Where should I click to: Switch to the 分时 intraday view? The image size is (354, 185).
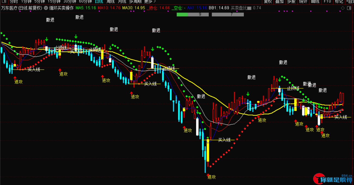tap(14, 1)
